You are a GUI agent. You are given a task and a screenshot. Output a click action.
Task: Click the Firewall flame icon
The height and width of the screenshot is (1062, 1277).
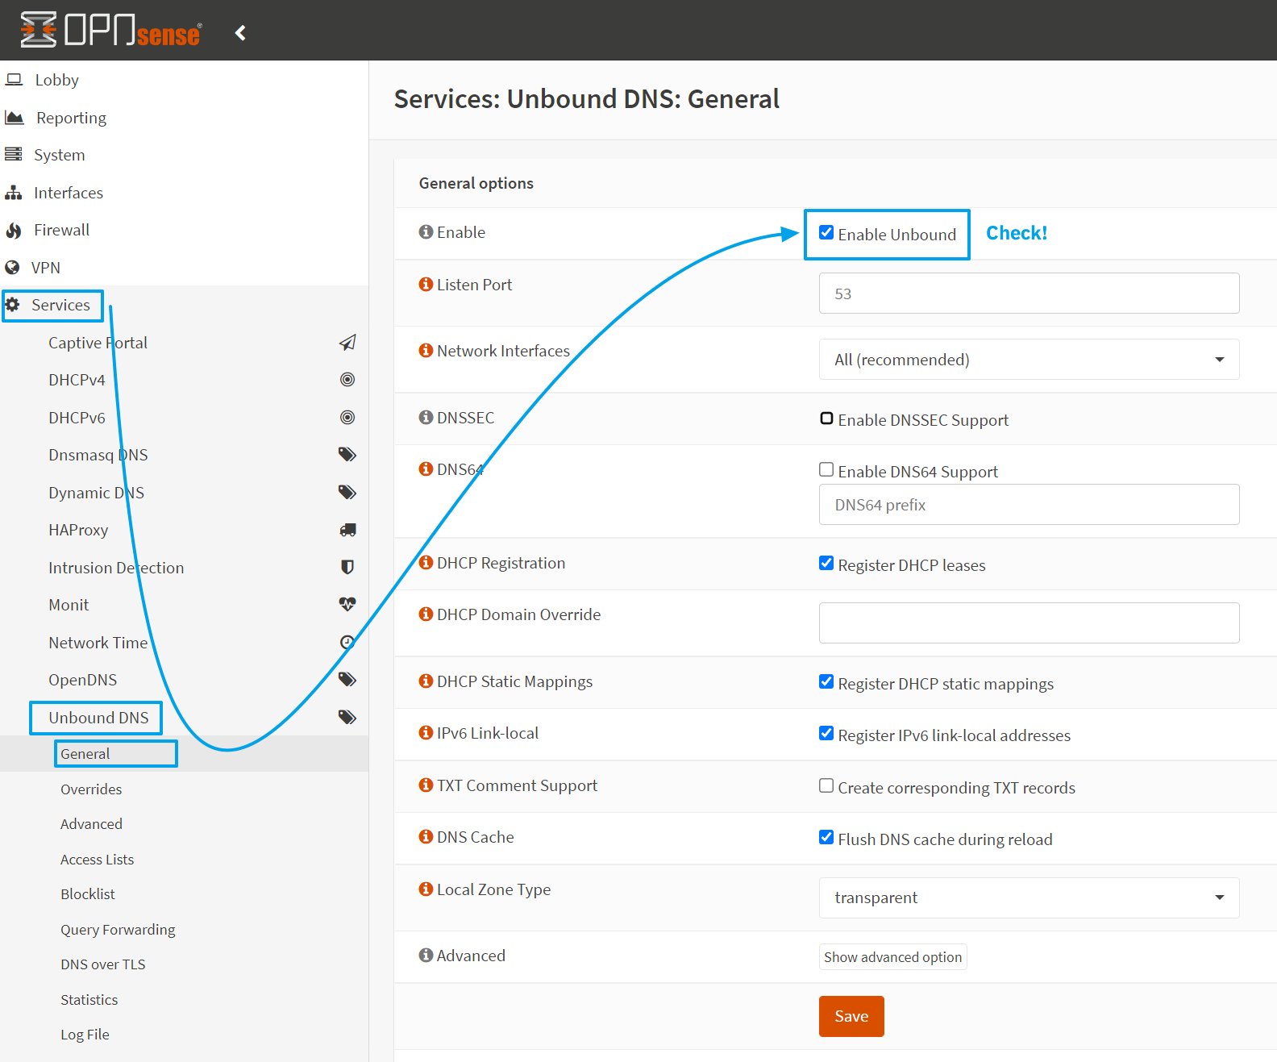pyautogui.click(x=14, y=230)
